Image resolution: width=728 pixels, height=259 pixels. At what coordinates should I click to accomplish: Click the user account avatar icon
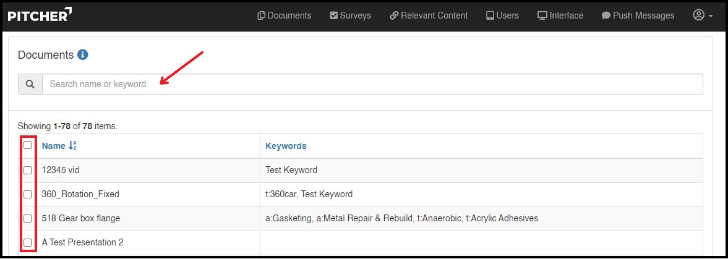tap(699, 15)
